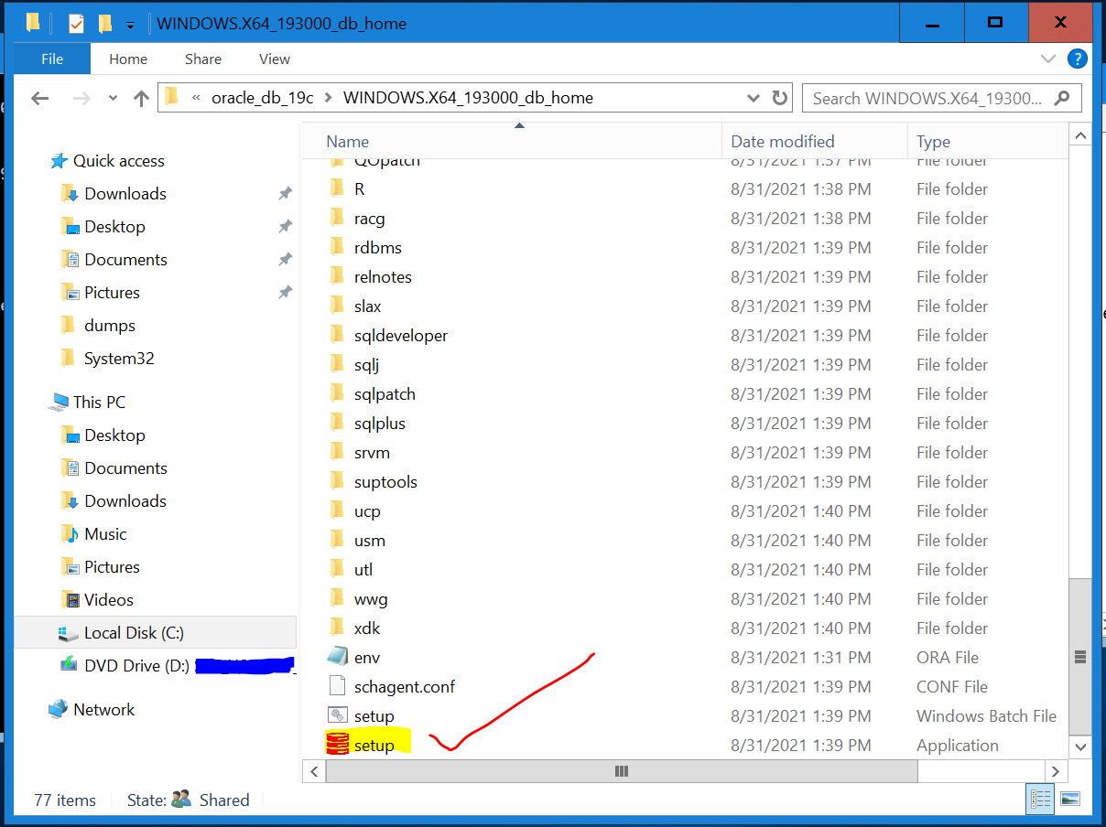The width and height of the screenshot is (1106, 827).
Task: Open the setup Application file
Action: pyautogui.click(x=374, y=745)
